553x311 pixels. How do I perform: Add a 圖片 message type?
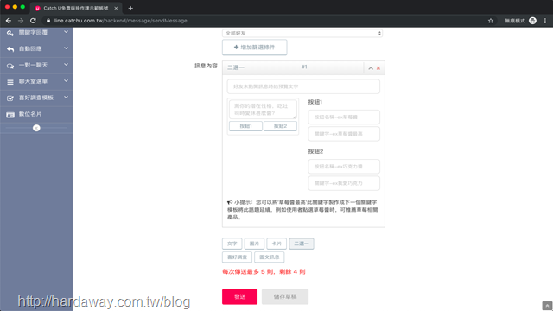coord(254,244)
